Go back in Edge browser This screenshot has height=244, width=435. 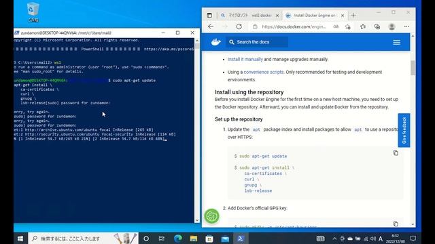tap(211, 26)
